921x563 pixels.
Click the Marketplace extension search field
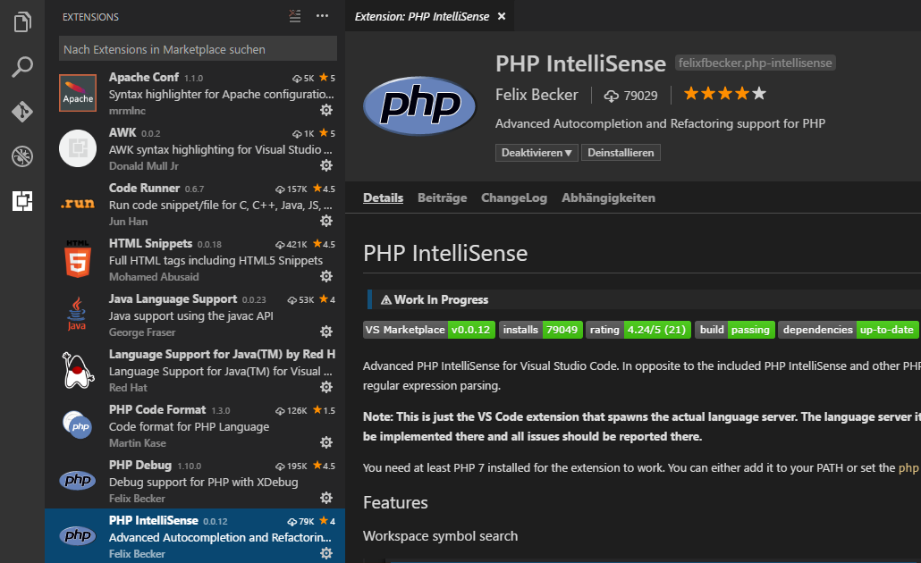point(195,47)
